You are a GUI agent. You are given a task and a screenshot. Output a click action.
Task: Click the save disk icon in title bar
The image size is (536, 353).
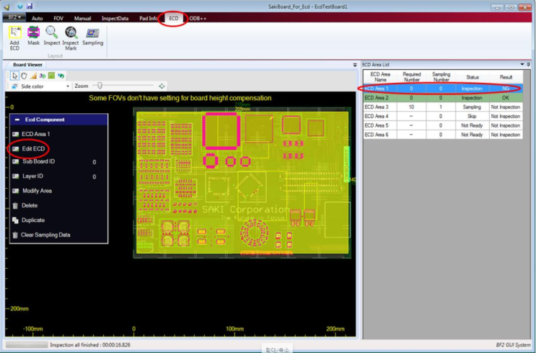[30, 6]
